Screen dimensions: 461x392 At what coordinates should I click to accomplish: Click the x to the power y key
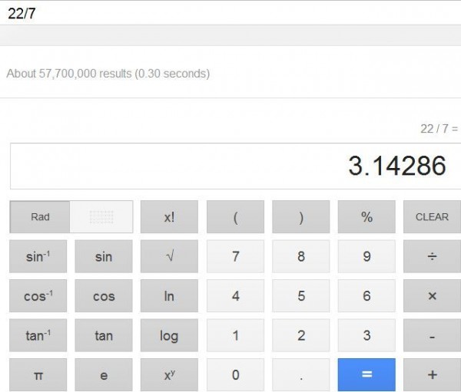coord(169,374)
